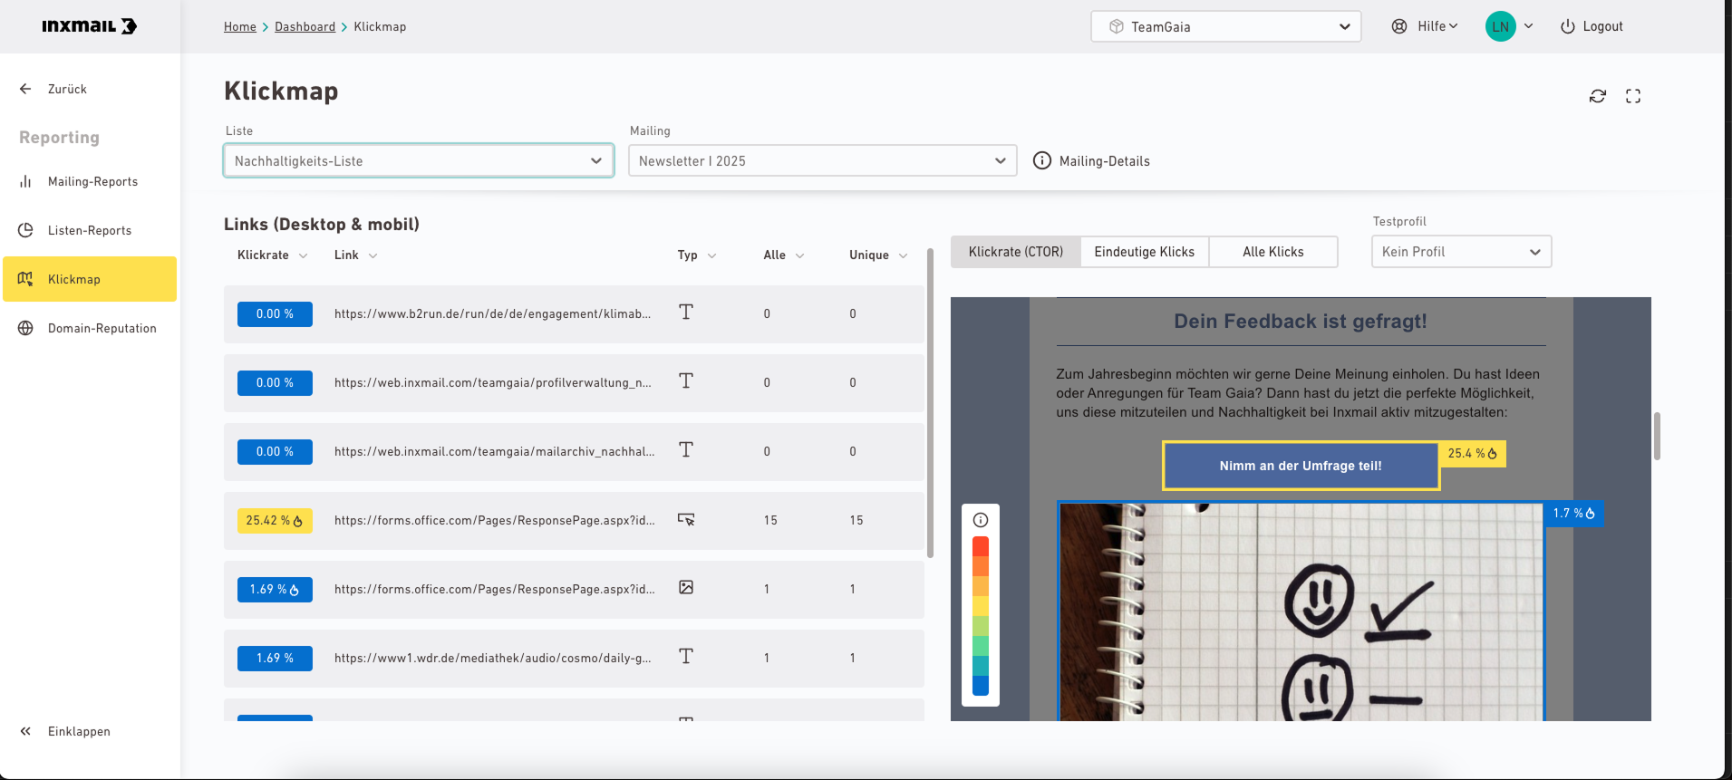Click the text type icon in the b2run link row
Screen dimensions: 1732x780
(x=686, y=312)
